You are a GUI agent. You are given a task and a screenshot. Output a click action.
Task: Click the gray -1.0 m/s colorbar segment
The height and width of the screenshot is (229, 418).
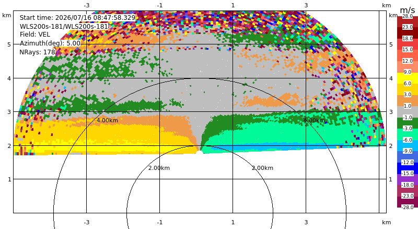[x=408, y=112]
